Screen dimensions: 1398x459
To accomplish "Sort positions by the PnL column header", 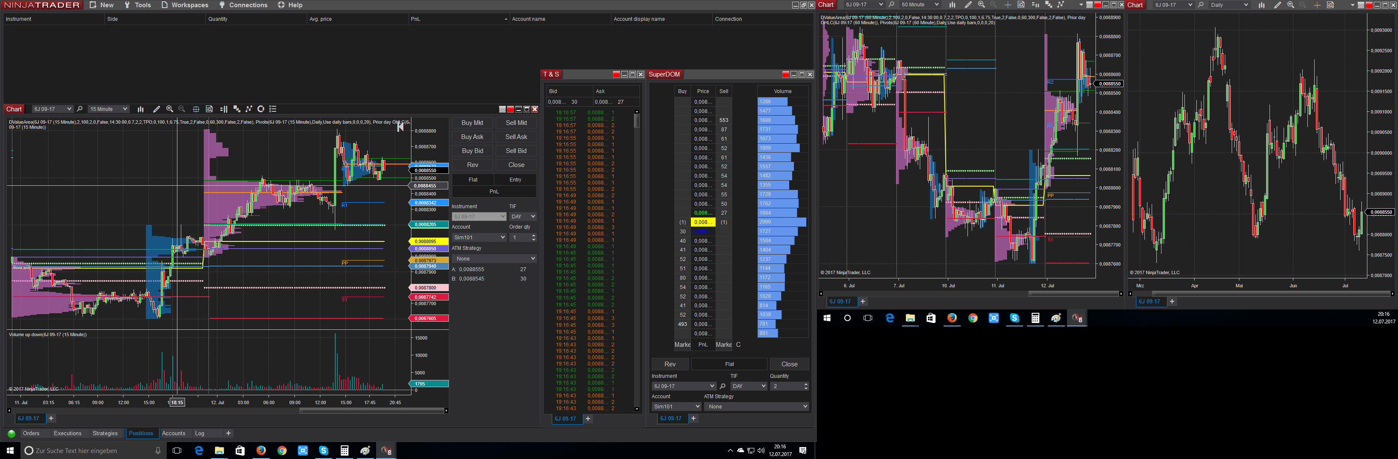I will coord(459,19).
